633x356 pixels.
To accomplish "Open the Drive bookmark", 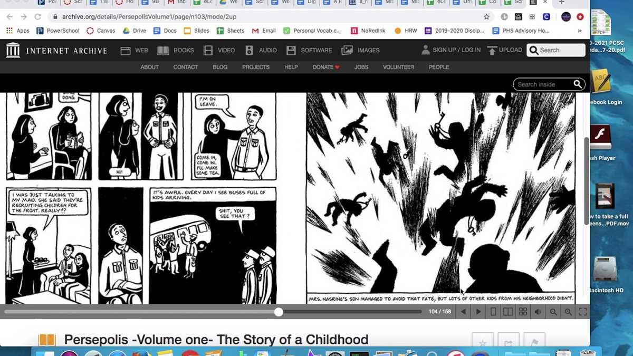I will click(x=135, y=31).
